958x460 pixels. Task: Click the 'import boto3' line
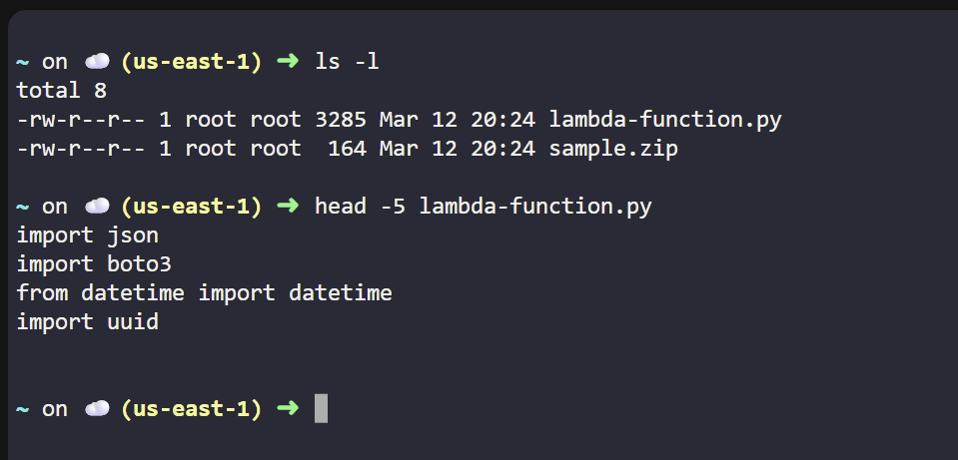click(x=94, y=264)
